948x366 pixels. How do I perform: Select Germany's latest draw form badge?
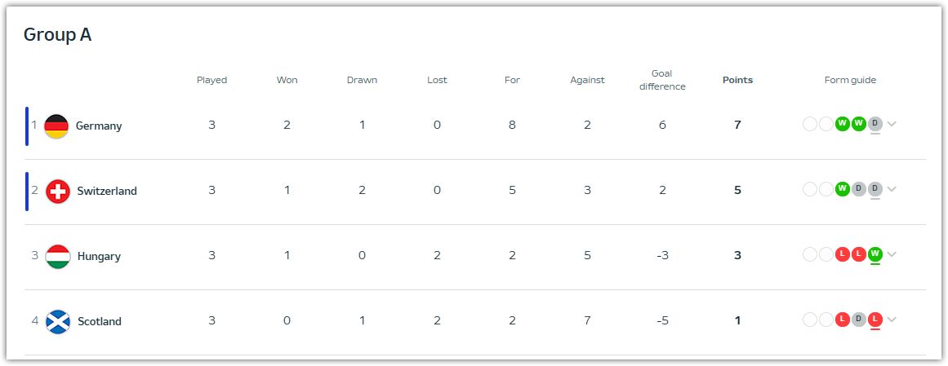point(875,124)
